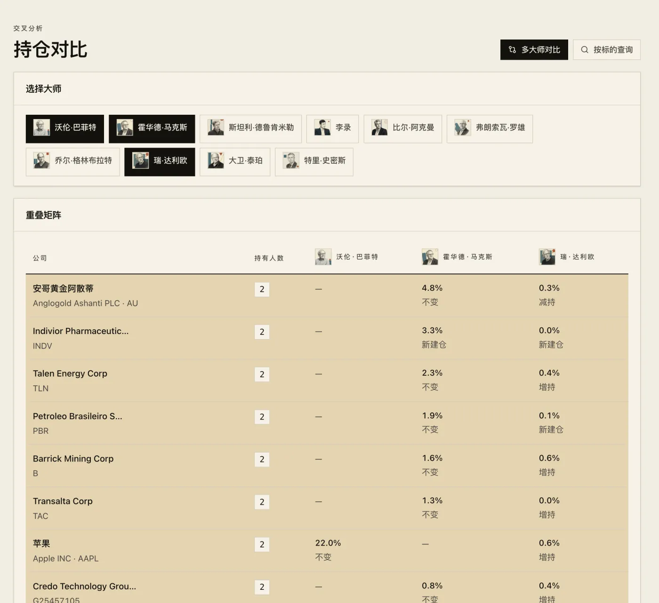Click the 选择大师 section heading

tap(43, 89)
